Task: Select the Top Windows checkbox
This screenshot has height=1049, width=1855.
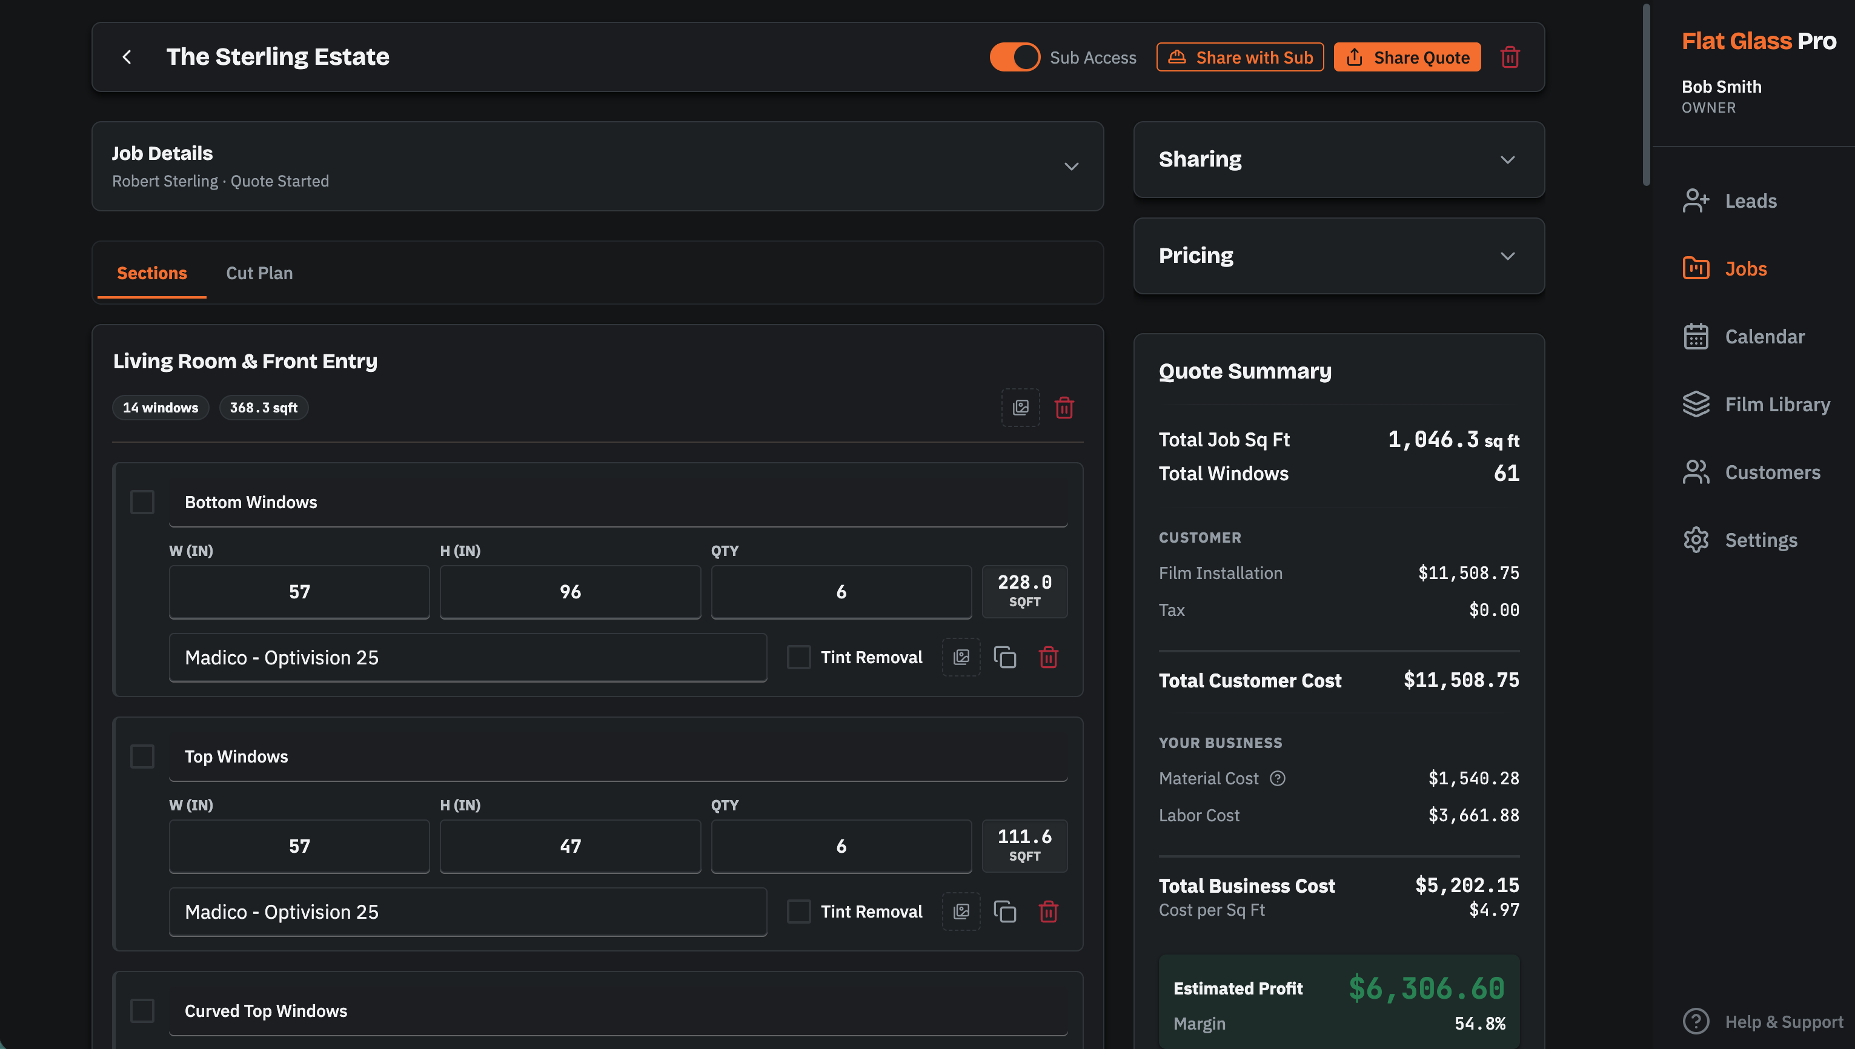Action: pyautogui.click(x=142, y=756)
